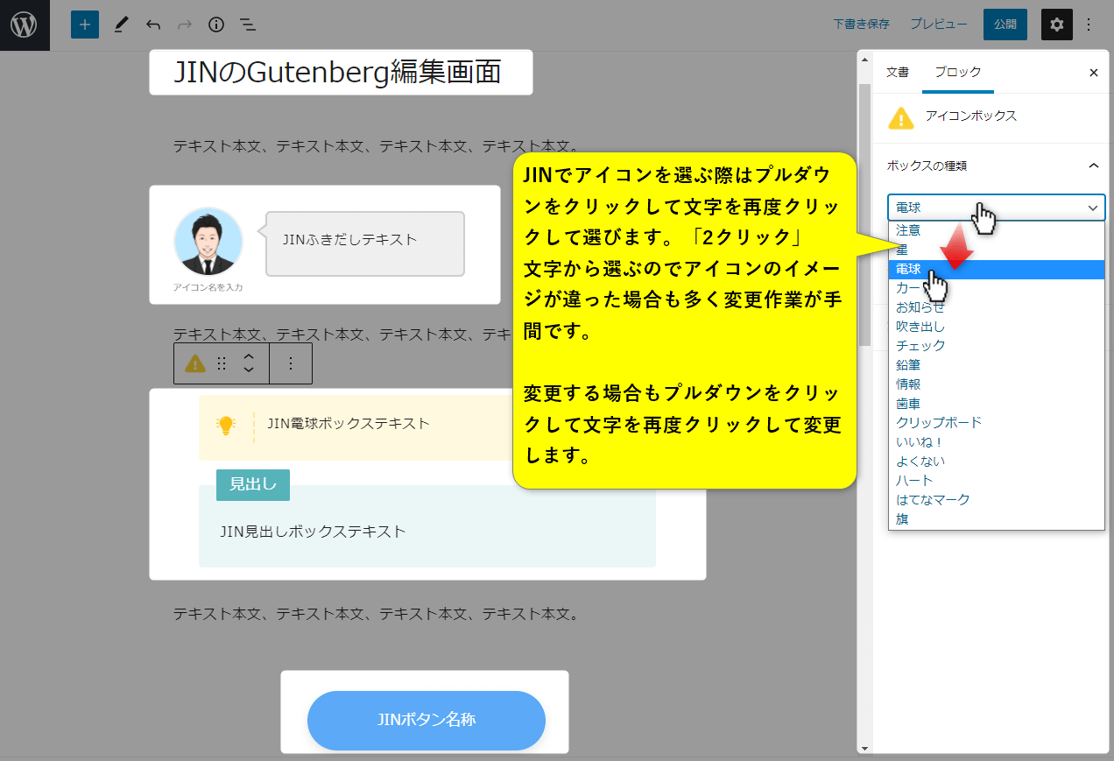Select 鉛筆 from the dropdown list
This screenshot has width=1114, height=761.
click(x=997, y=365)
